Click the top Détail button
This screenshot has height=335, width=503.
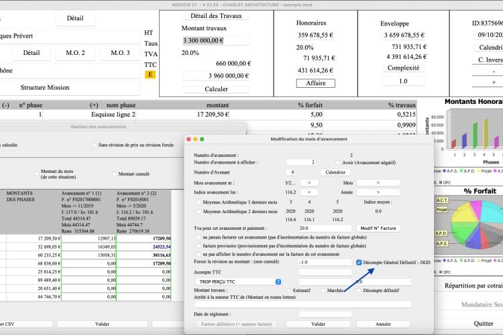[75, 18]
